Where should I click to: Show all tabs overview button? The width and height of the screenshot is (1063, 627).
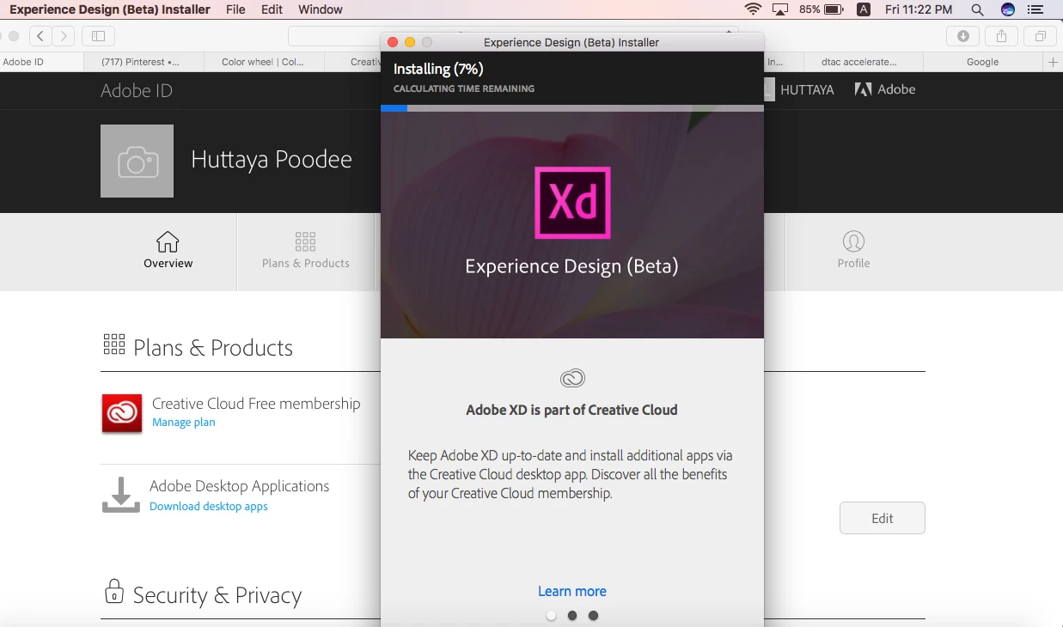(x=1040, y=36)
